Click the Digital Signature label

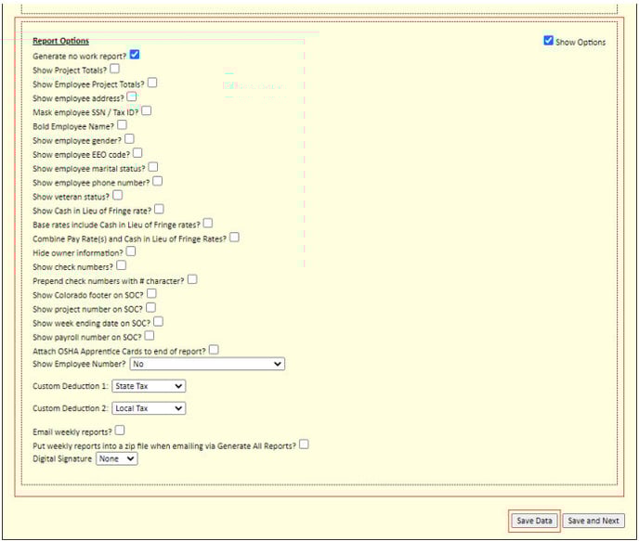click(x=62, y=458)
